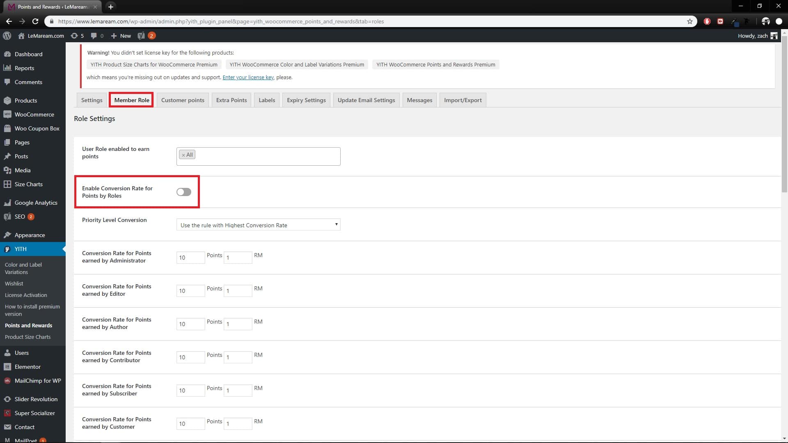
Task: Go to Products sidebar menu
Action: coord(26,100)
